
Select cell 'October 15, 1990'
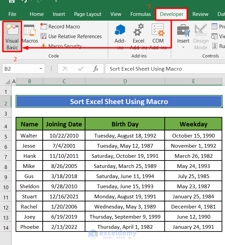[x=193, y=136]
